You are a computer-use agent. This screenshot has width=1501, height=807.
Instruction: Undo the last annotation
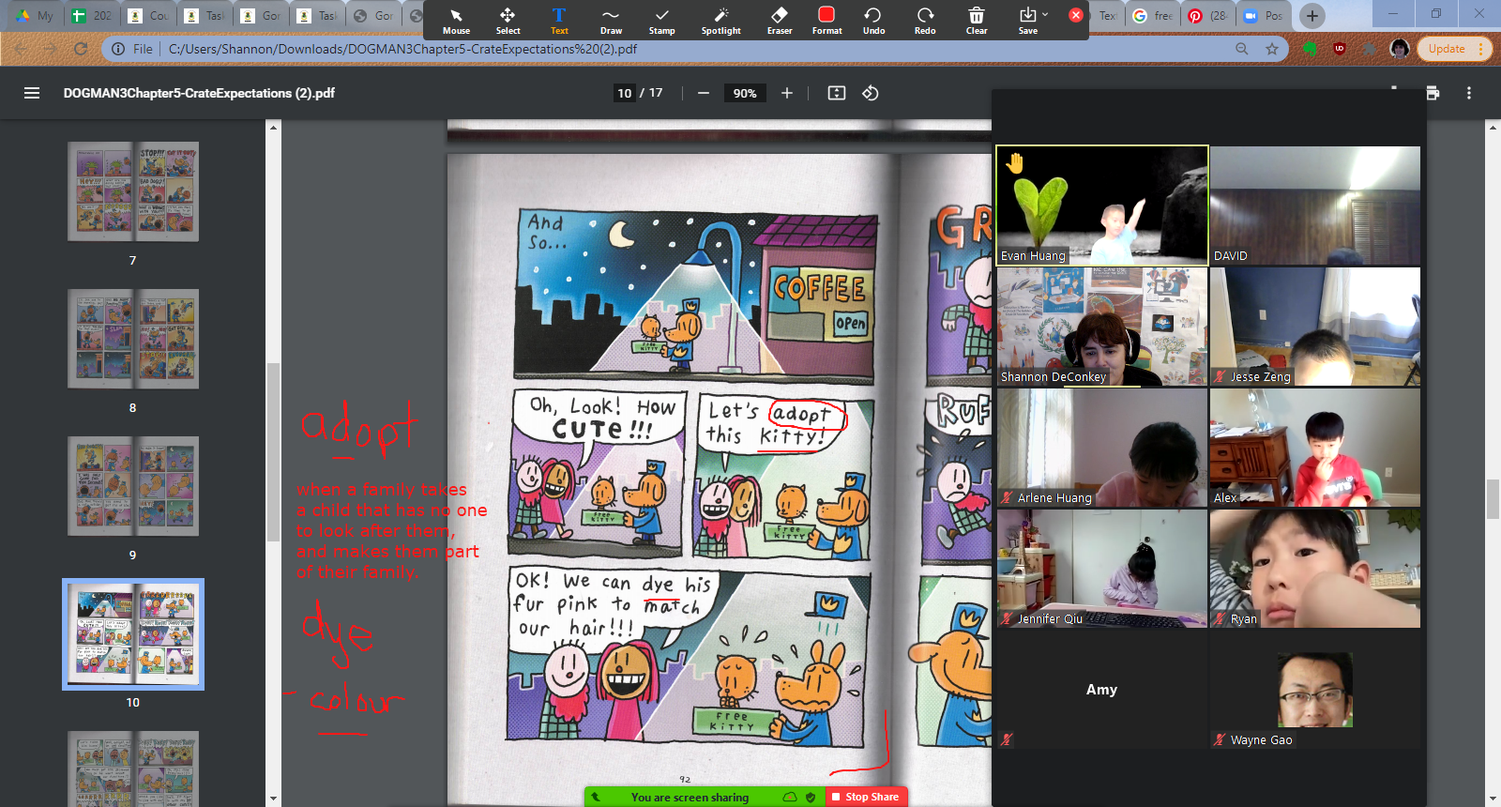pos(873,21)
